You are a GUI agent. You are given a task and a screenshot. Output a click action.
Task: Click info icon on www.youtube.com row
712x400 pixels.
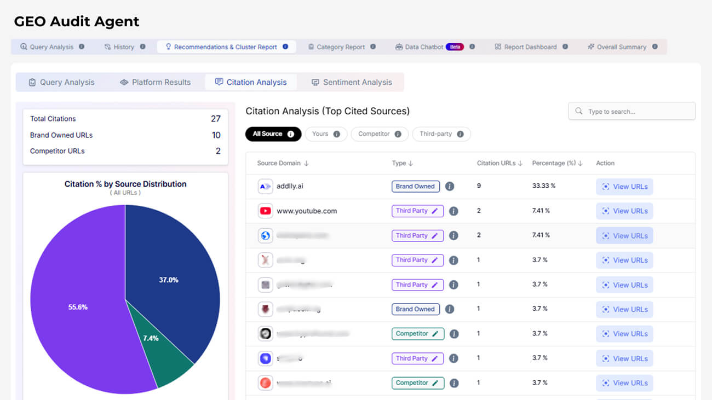453,211
